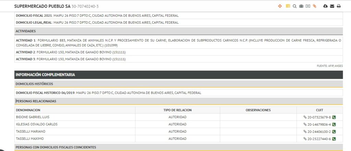Open CUIT link 20-24406100-2

pos(319,131)
